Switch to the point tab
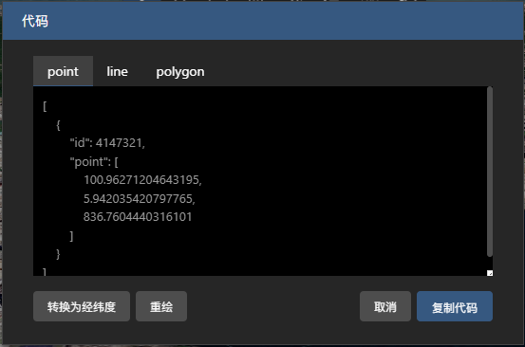 pyautogui.click(x=63, y=71)
